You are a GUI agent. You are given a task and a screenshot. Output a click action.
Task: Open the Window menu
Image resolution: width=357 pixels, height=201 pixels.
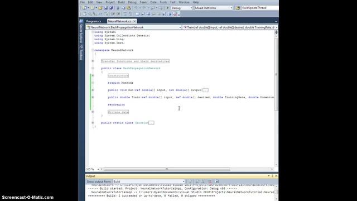(184, 2)
